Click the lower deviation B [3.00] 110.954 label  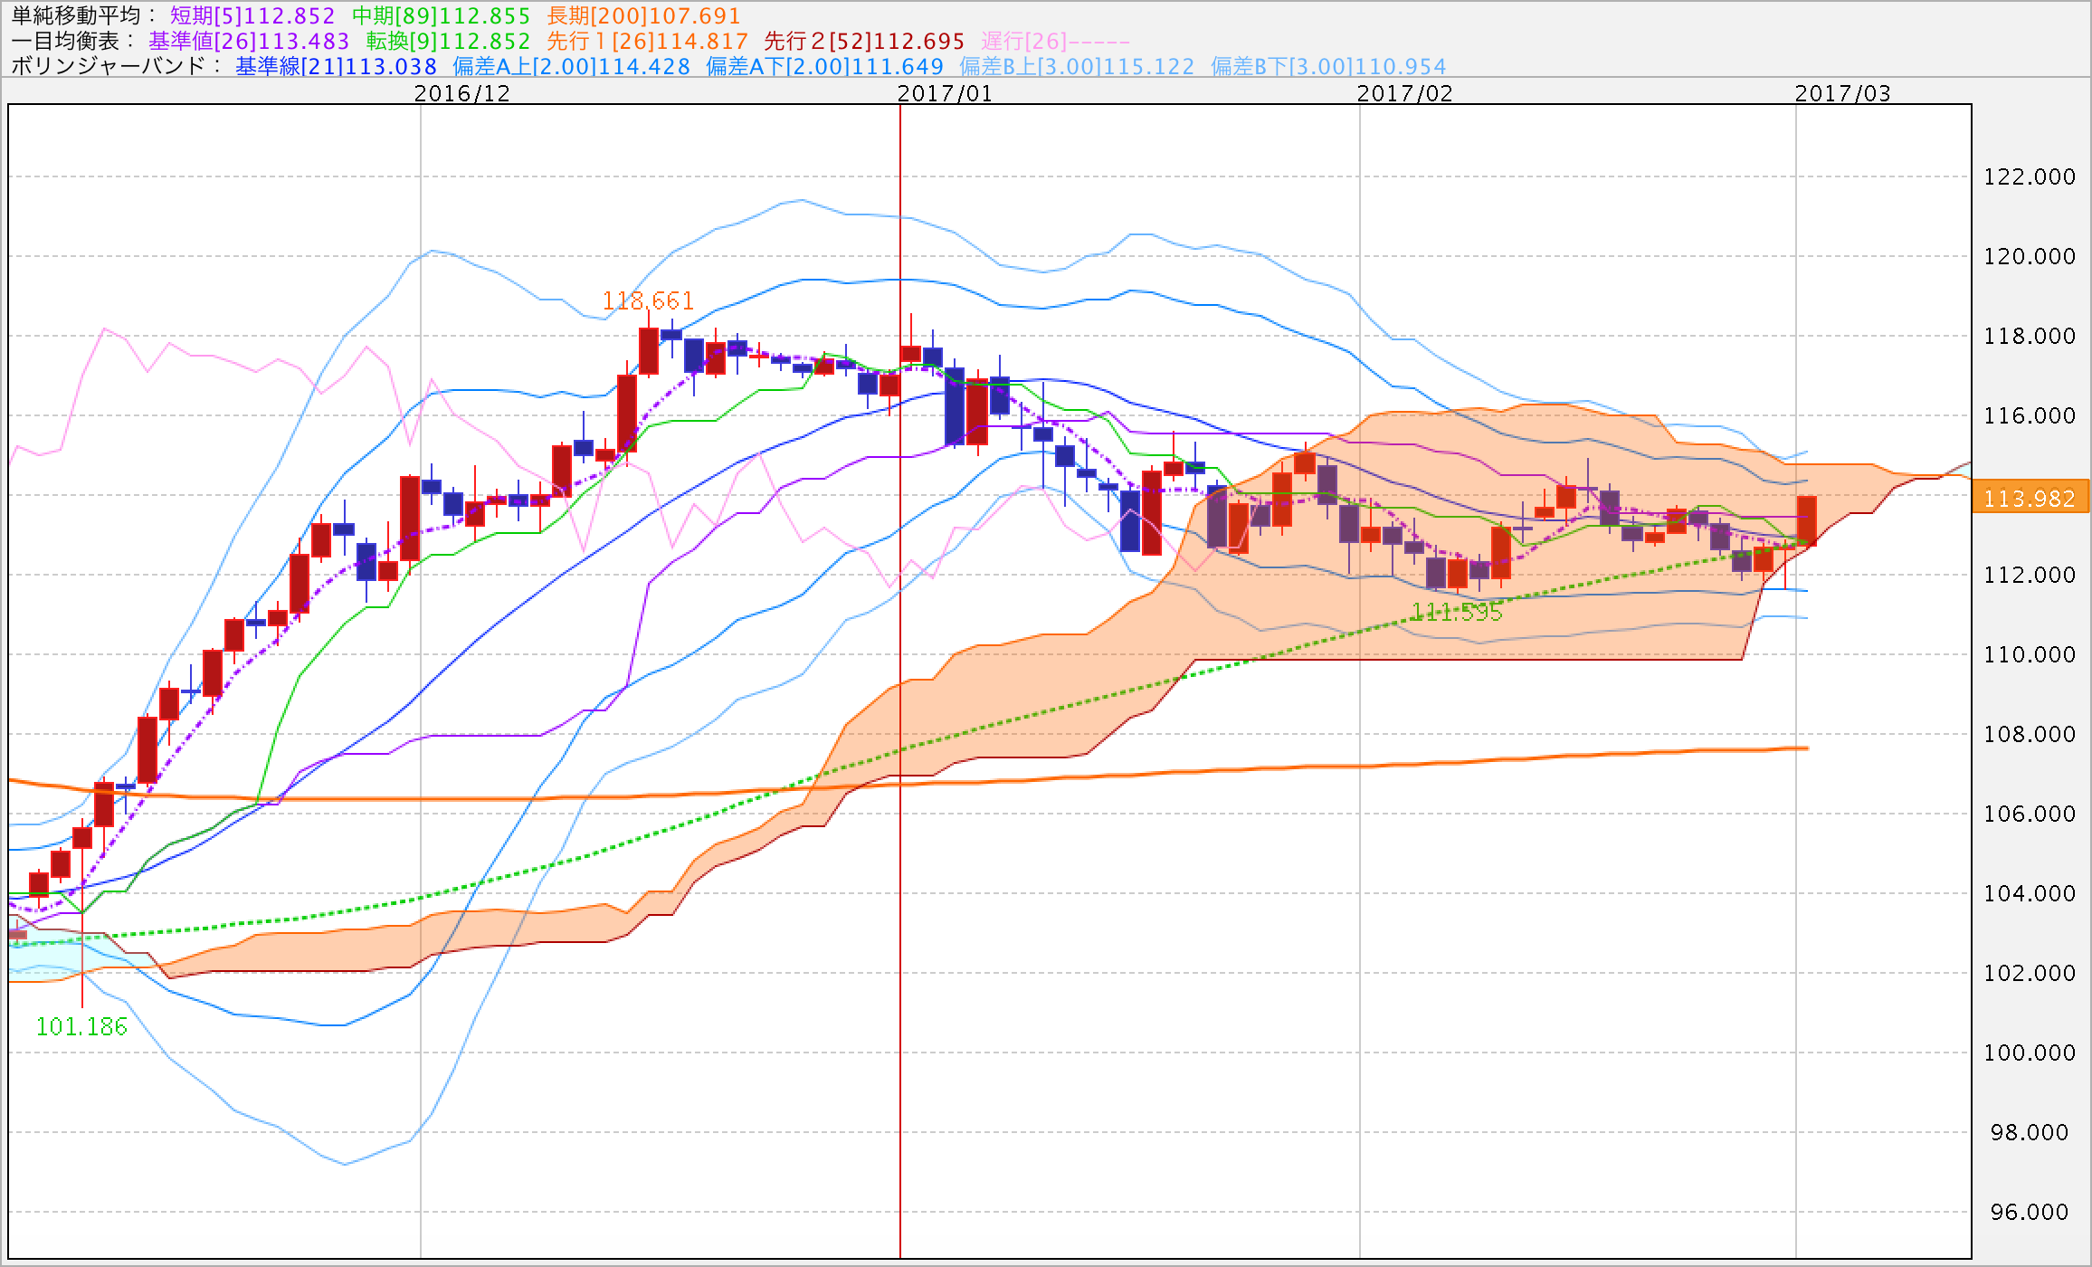tap(1328, 67)
